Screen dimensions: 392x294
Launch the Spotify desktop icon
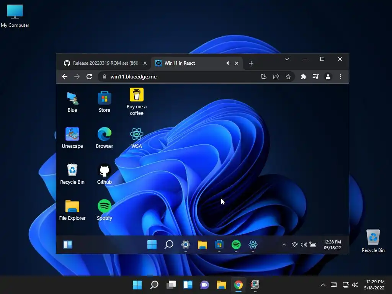(x=104, y=210)
